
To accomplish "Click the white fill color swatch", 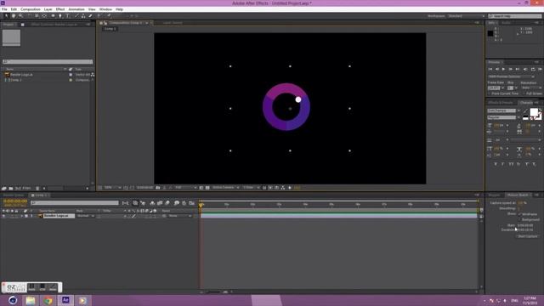I will [535, 112].
